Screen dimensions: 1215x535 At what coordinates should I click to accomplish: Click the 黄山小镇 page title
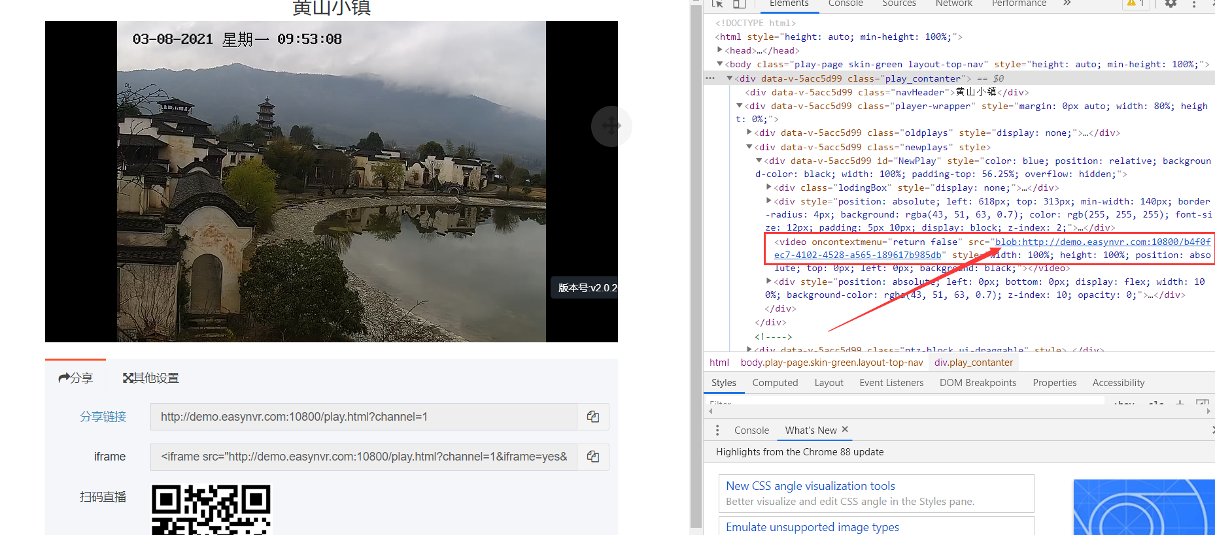(332, 7)
